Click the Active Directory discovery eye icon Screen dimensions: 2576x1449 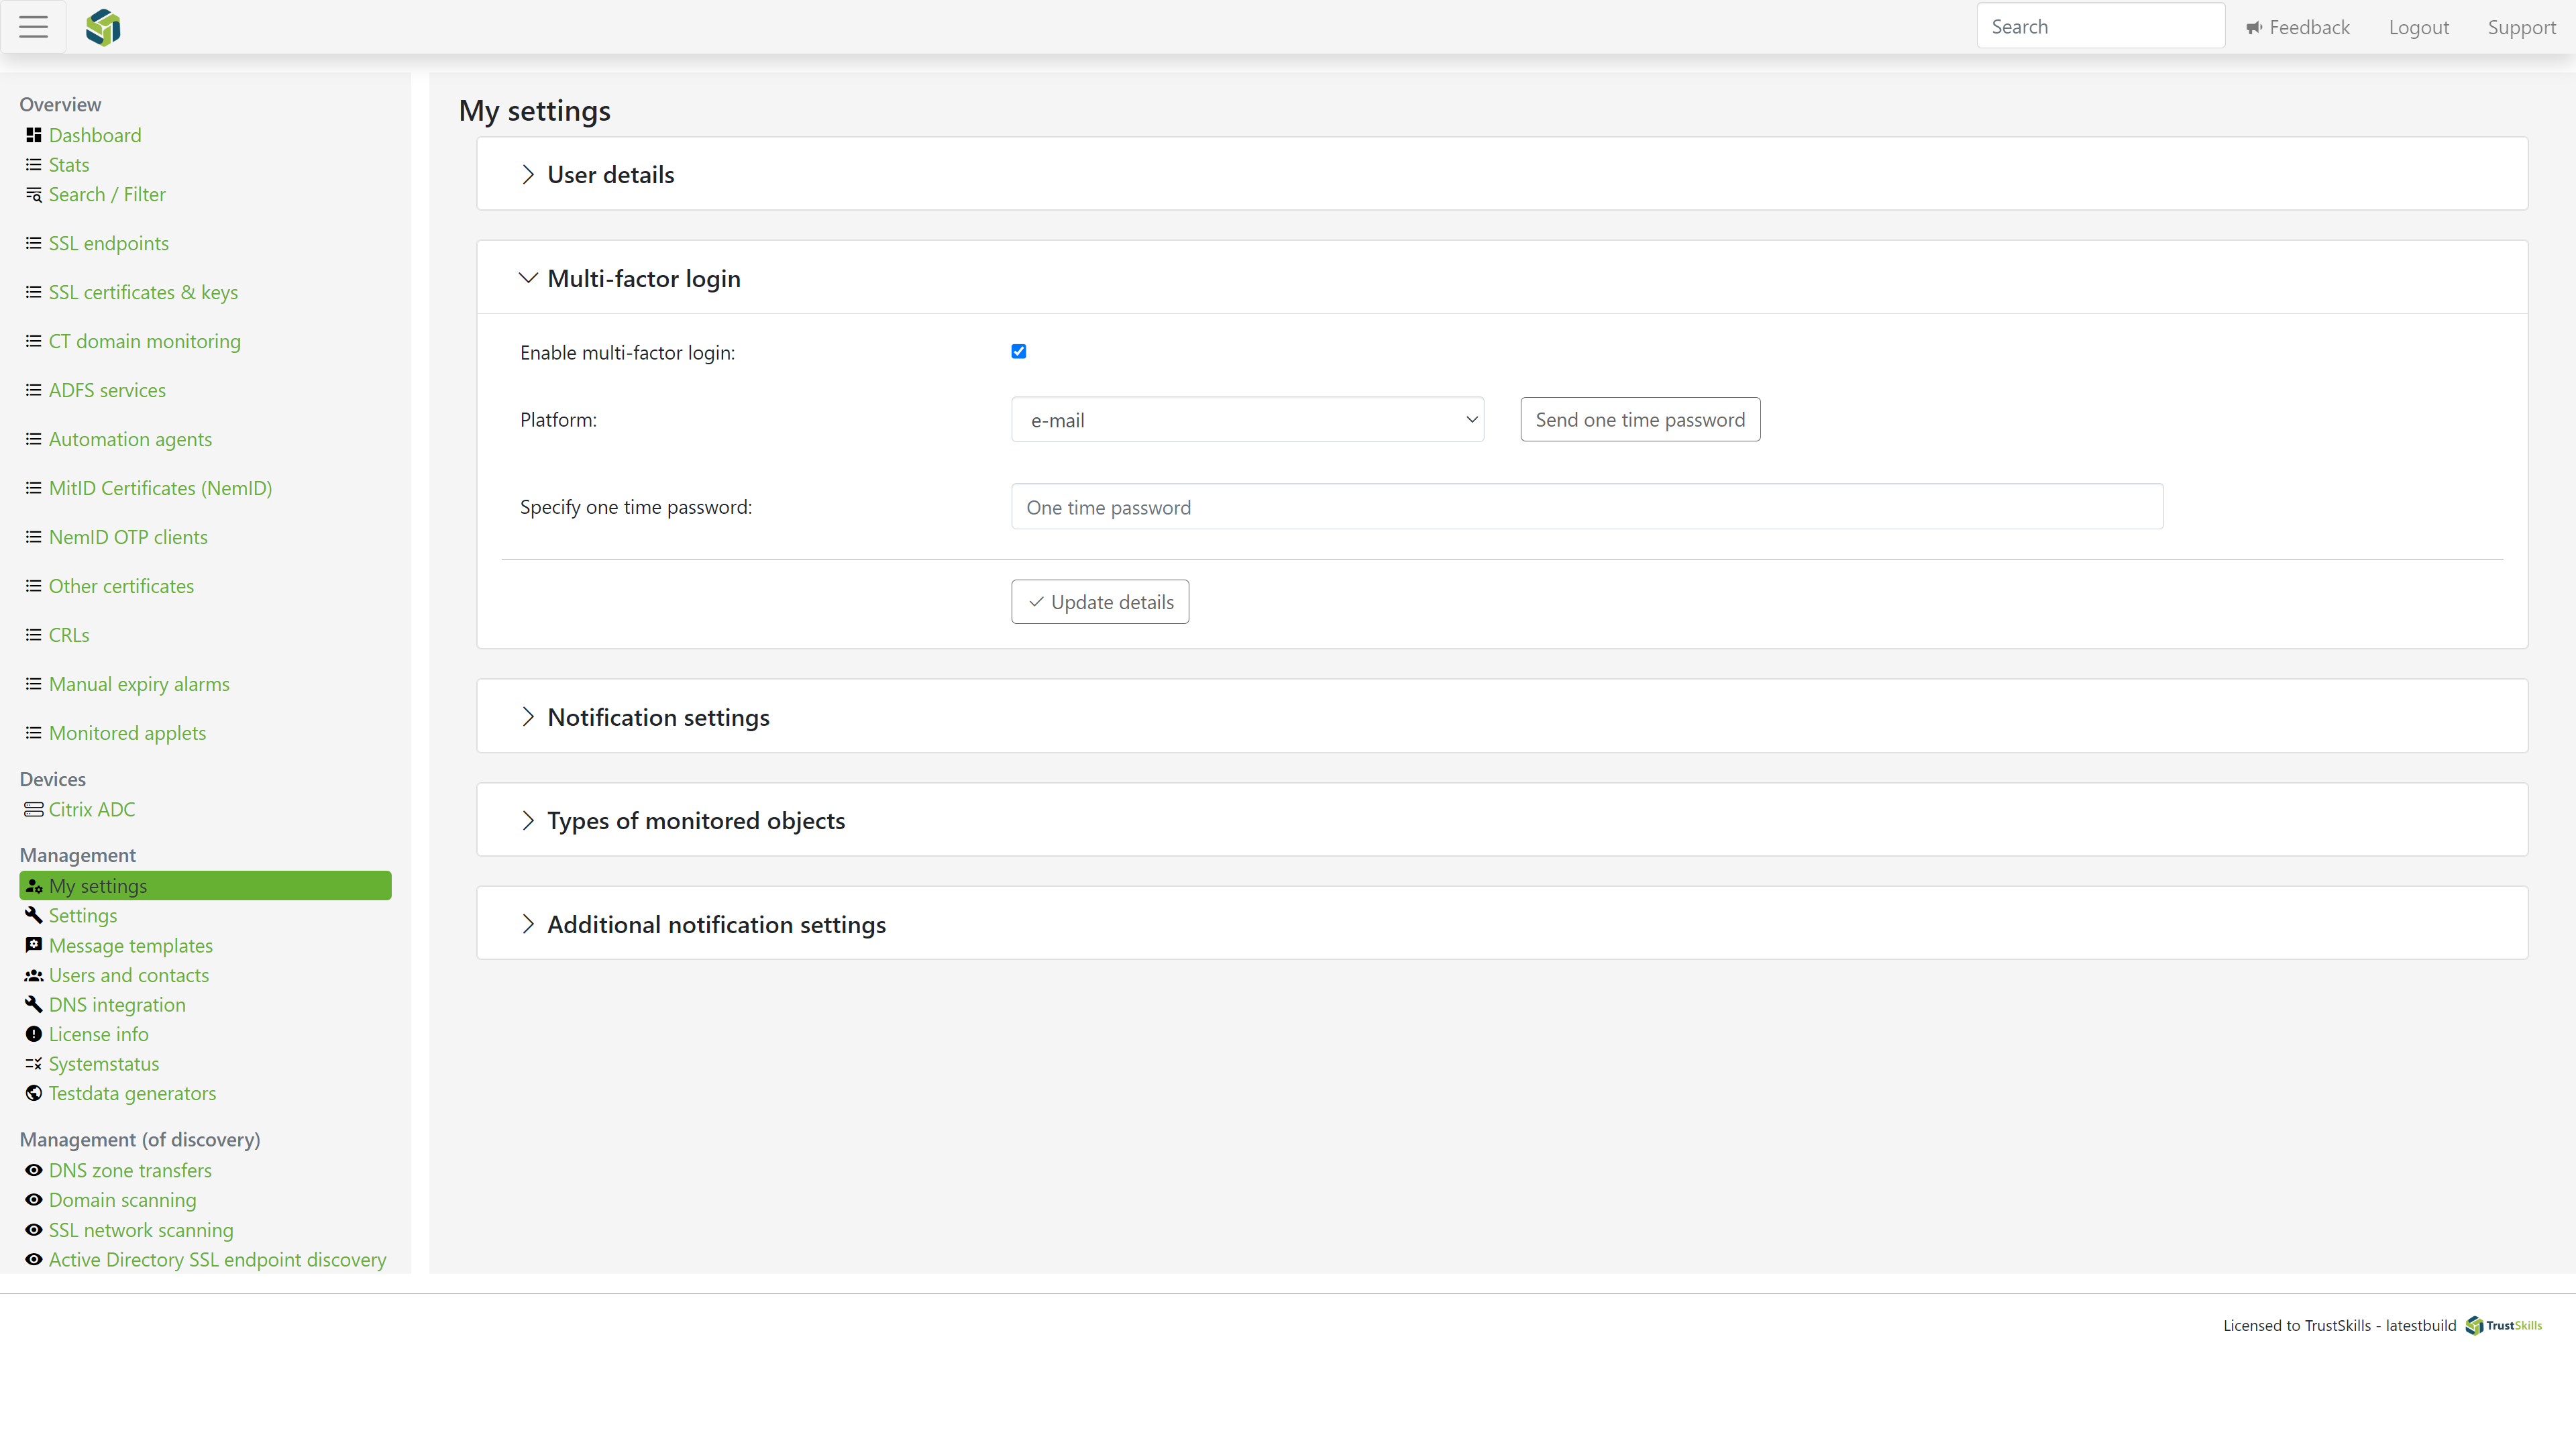(x=33, y=1260)
